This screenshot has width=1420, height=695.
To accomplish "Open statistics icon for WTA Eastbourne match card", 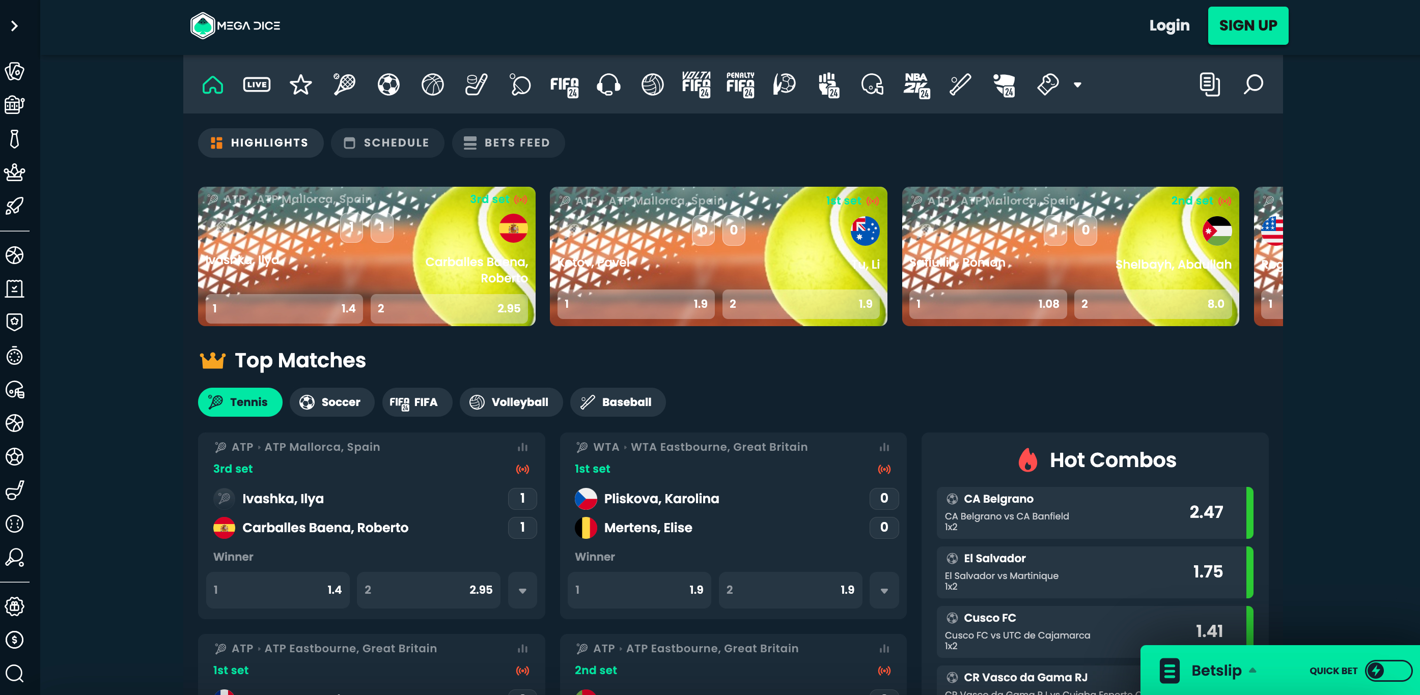I will coord(884,447).
